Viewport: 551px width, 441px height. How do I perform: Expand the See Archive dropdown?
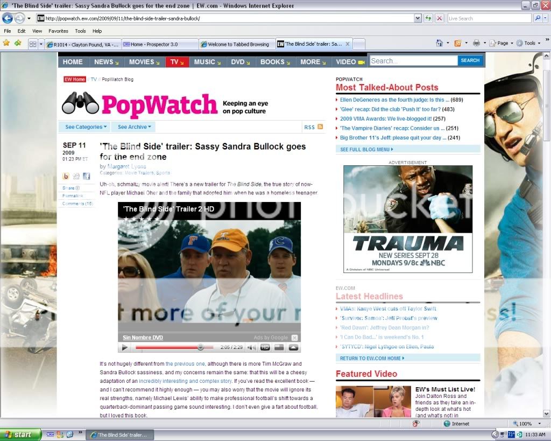point(135,127)
